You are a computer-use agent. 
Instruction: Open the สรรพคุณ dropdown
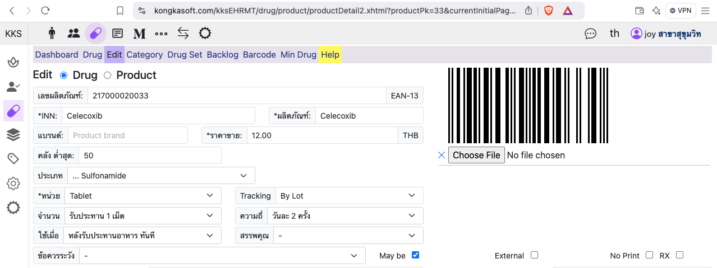348,236
